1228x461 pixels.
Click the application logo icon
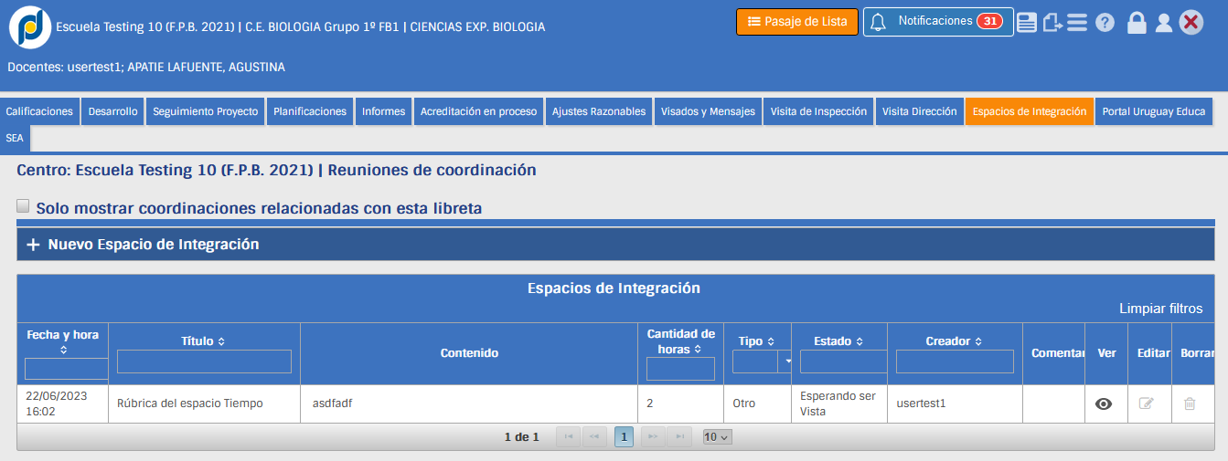click(x=30, y=27)
